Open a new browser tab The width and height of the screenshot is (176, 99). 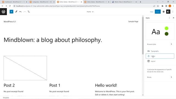(x=141, y=2)
